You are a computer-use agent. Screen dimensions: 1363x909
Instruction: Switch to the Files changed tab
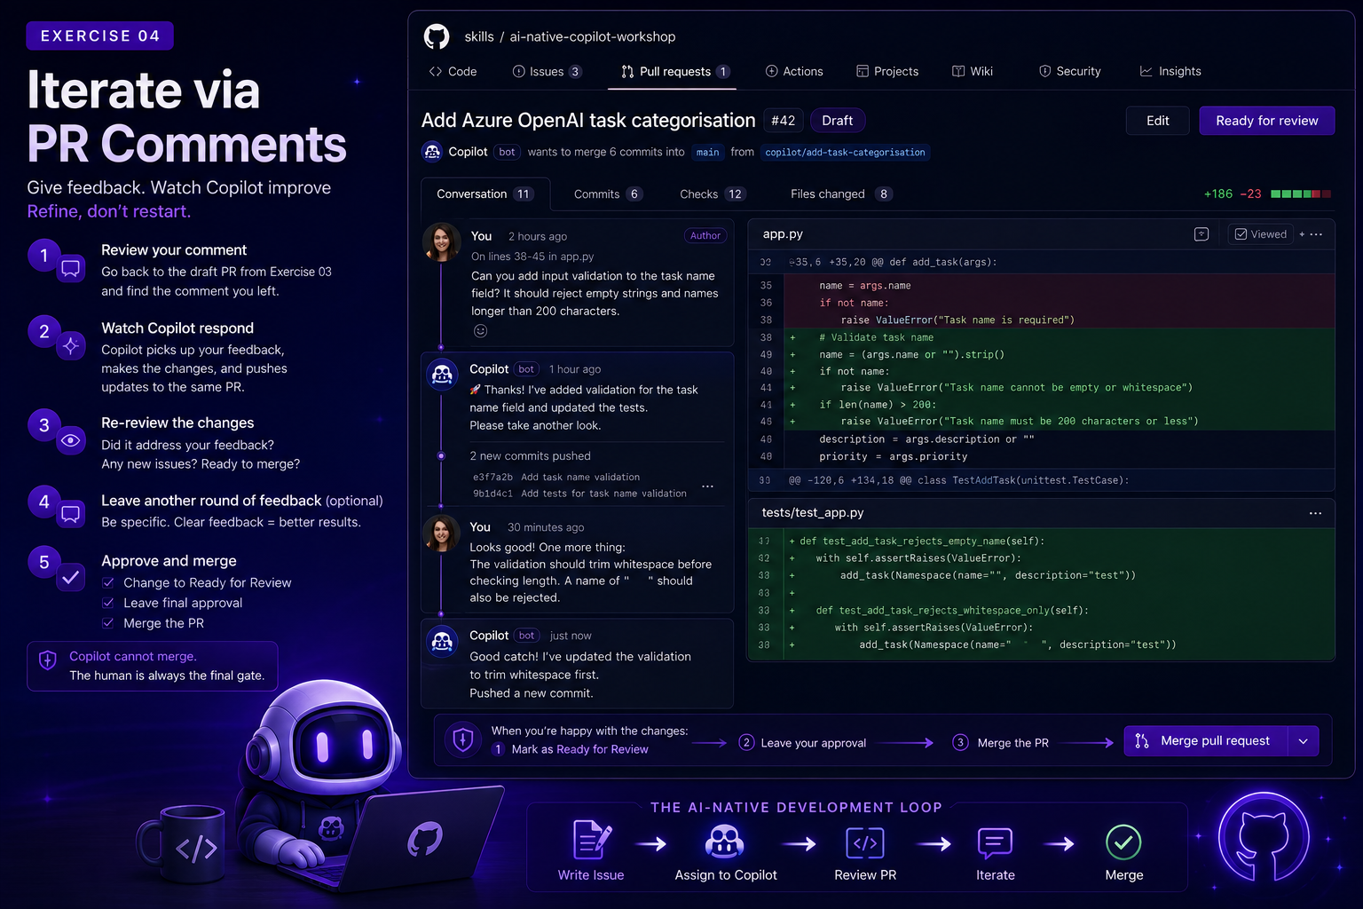[841, 194]
